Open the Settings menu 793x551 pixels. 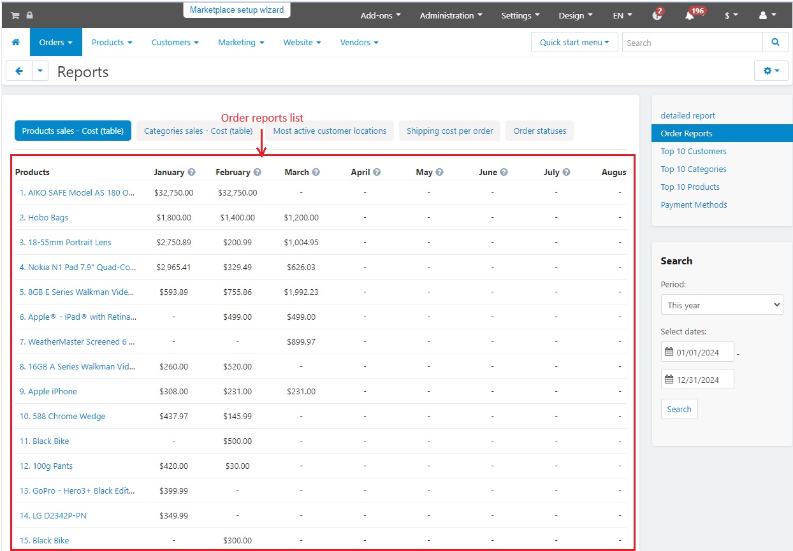point(520,15)
